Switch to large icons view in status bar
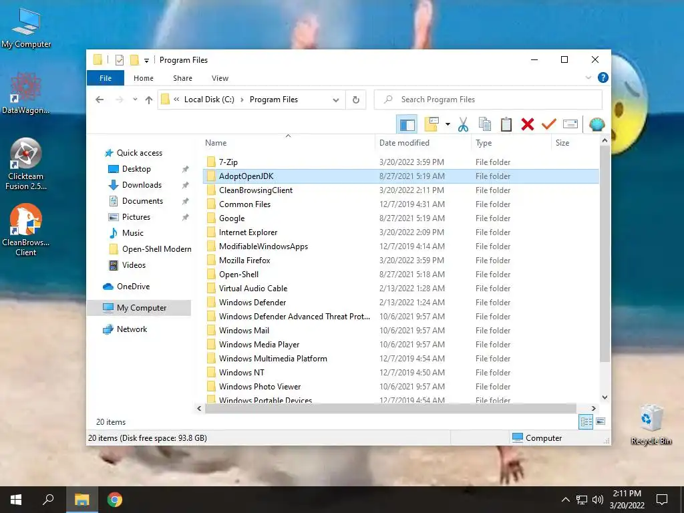Screen dimensions: 684x513 pos(601,421)
